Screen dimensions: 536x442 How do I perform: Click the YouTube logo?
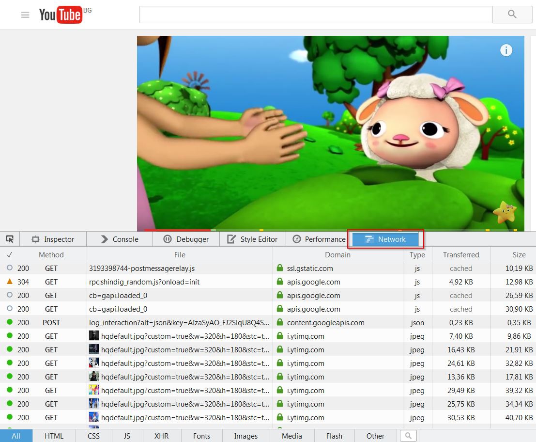click(x=60, y=15)
